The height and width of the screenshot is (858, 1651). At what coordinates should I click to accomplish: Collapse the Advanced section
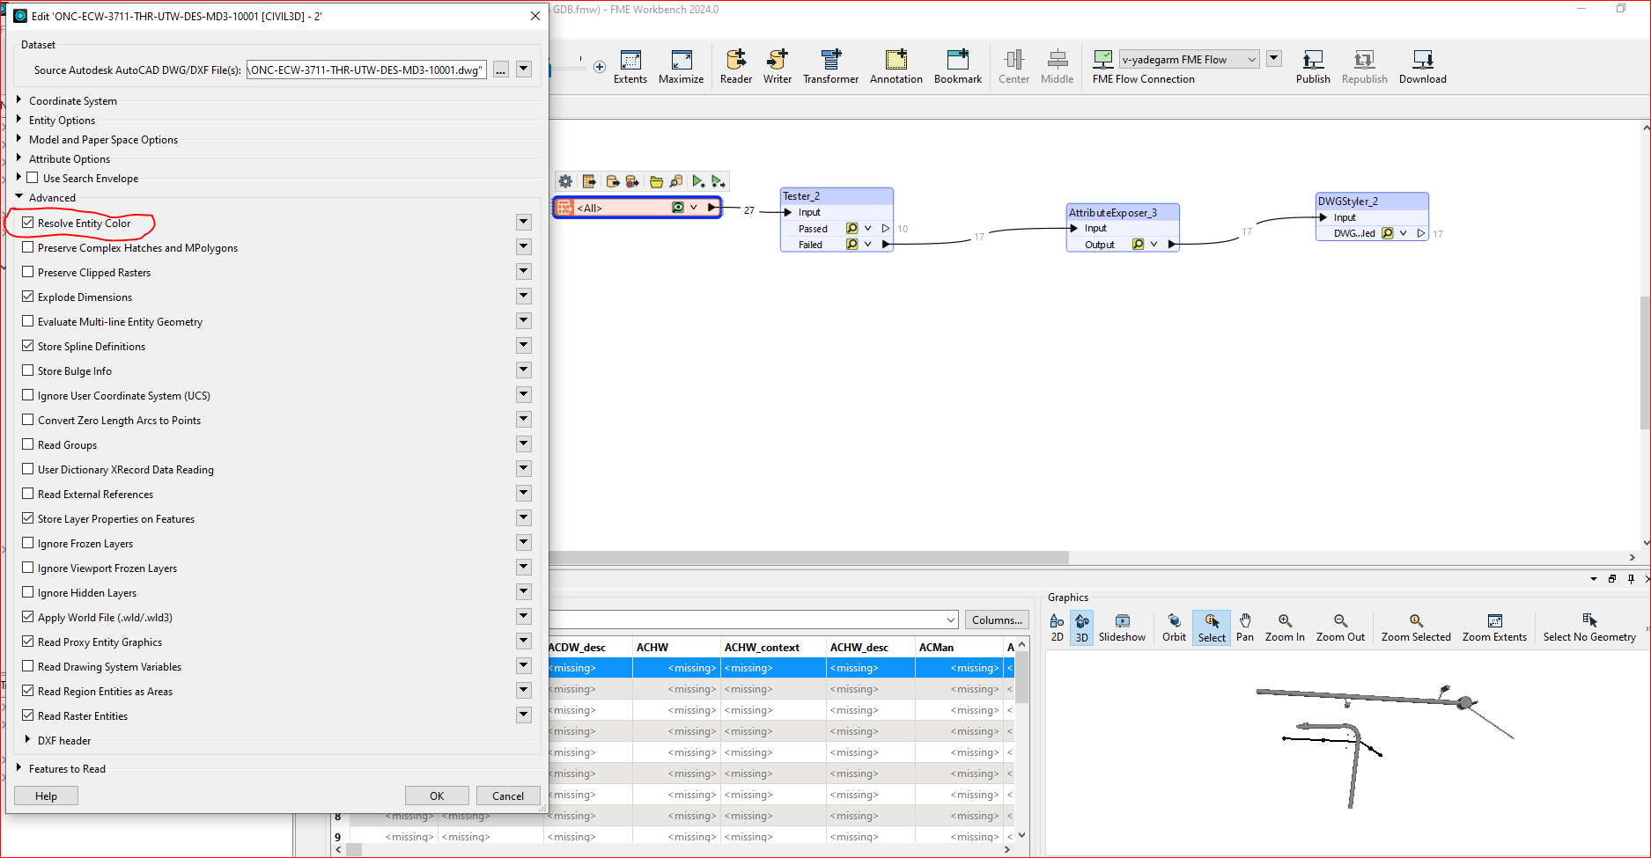point(19,197)
